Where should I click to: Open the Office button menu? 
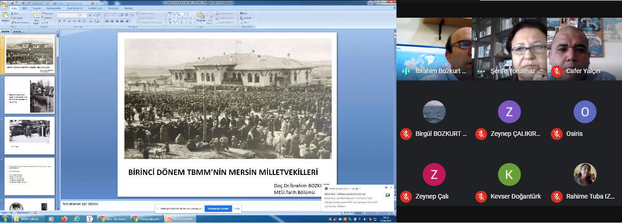[5, 5]
